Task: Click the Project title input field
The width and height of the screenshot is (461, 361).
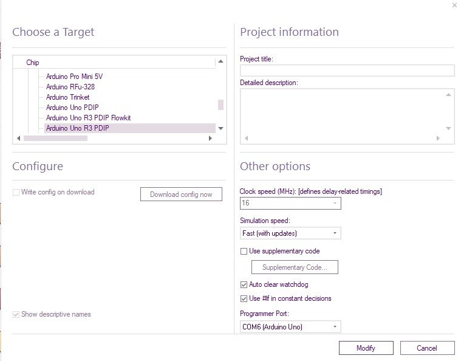Action: (x=347, y=70)
